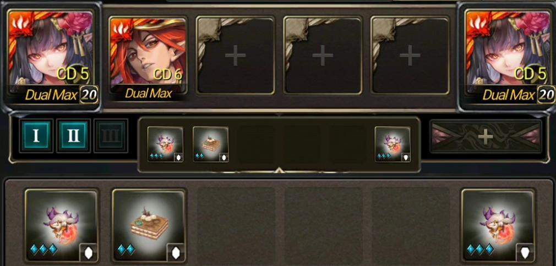Tap the small layered cake icon in the item bar

coord(211,145)
